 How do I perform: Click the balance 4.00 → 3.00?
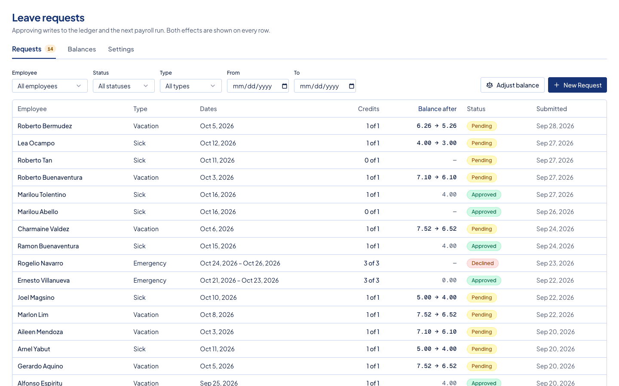point(437,143)
